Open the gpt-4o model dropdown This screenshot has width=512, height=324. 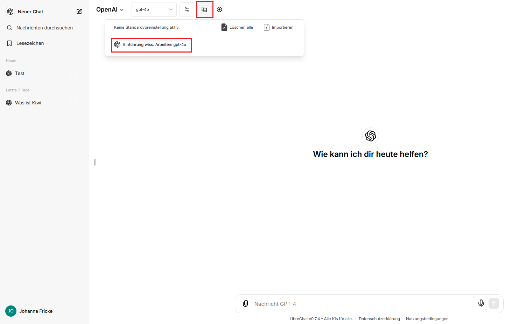pyautogui.click(x=154, y=9)
